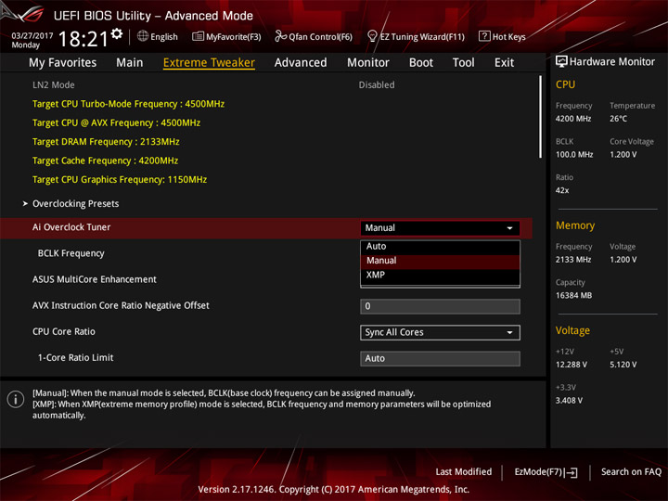Viewport: 668px width, 501px height.
Task: Click the Qfan Control fan icon
Action: click(280, 36)
